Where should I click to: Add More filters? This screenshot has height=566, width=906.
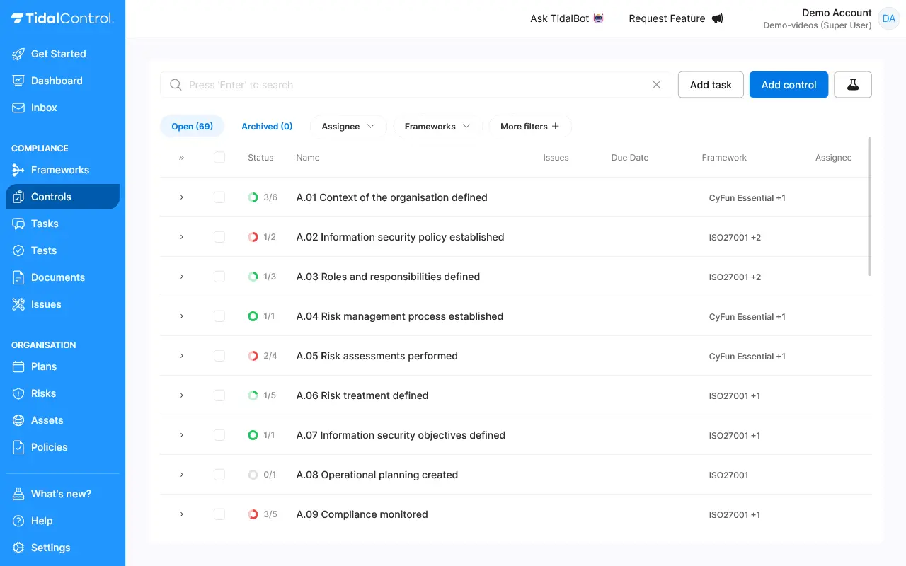point(530,127)
